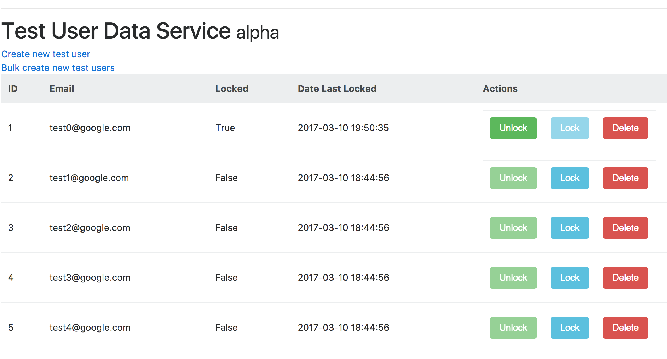Lock user test2@google.com

click(x=570, y=228)
